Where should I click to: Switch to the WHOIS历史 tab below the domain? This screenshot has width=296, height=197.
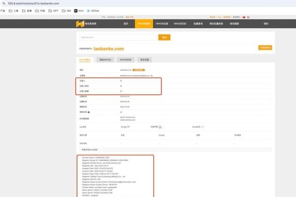pyautogui.click(x=126, y=60)
